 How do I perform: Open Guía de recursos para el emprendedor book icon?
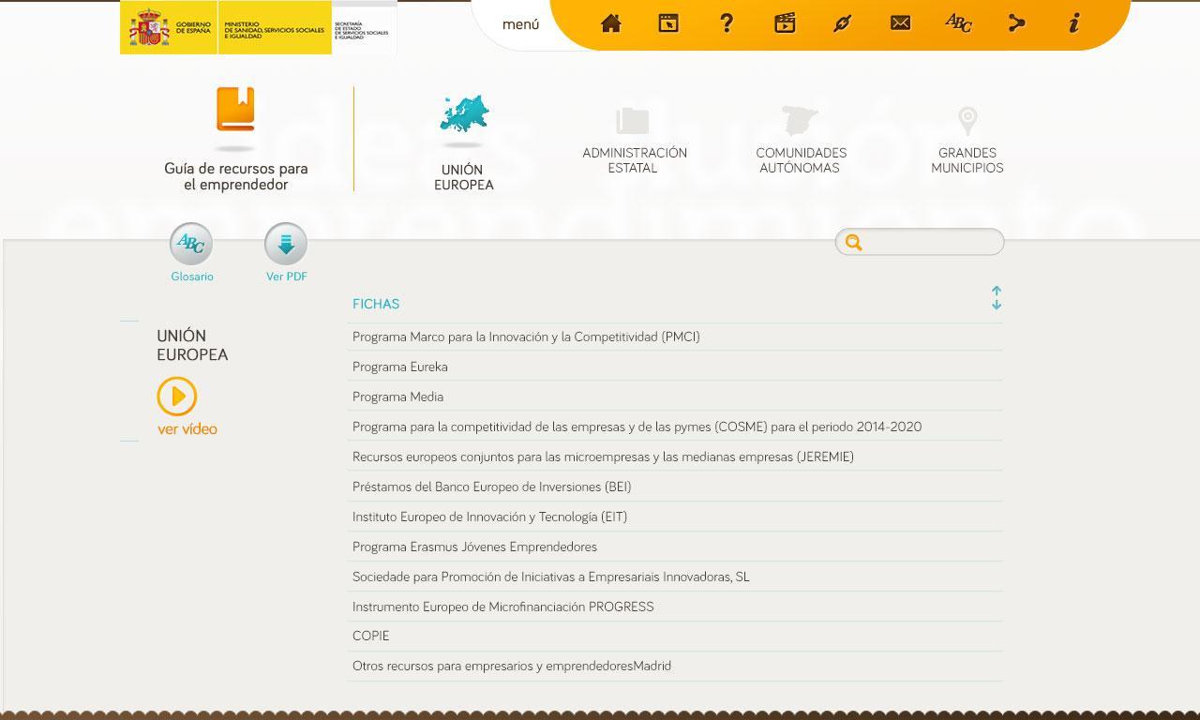(x=235, y=109)
